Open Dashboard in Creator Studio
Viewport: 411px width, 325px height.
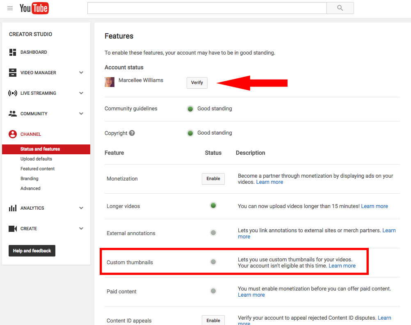click(34, 52)
